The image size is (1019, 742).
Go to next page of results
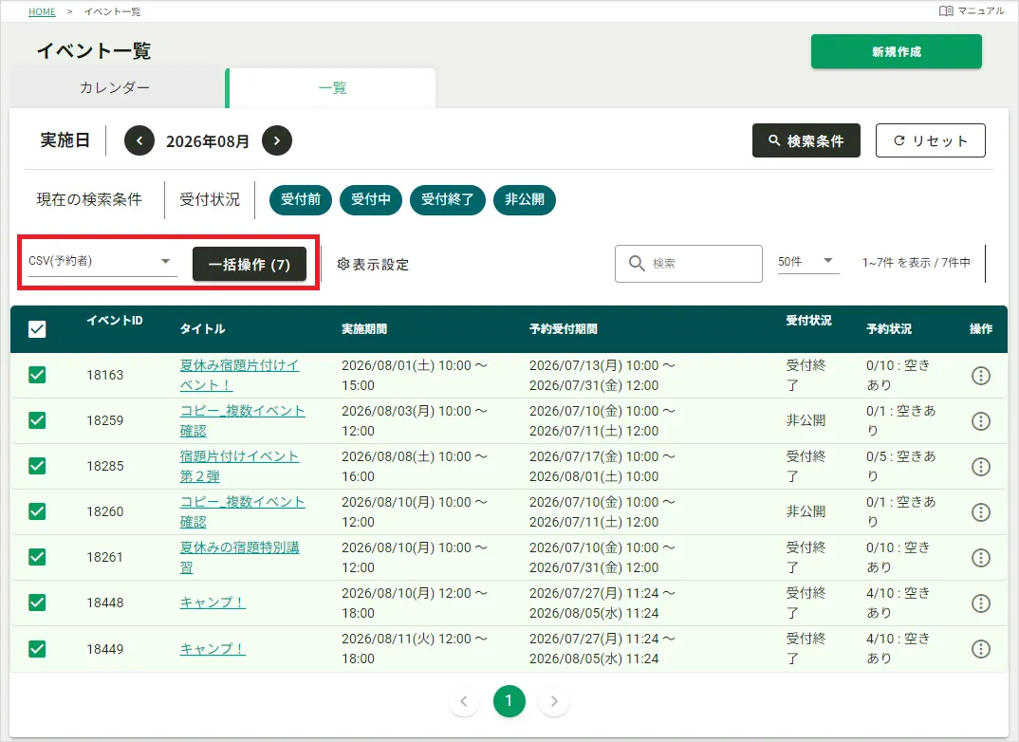click(x=554, y=701)
